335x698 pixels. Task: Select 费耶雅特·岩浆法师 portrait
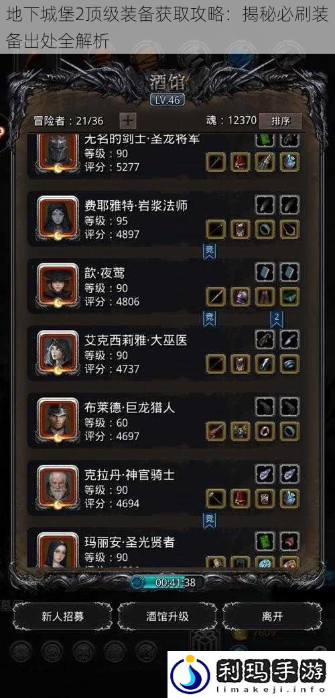(x=58, y=218)
